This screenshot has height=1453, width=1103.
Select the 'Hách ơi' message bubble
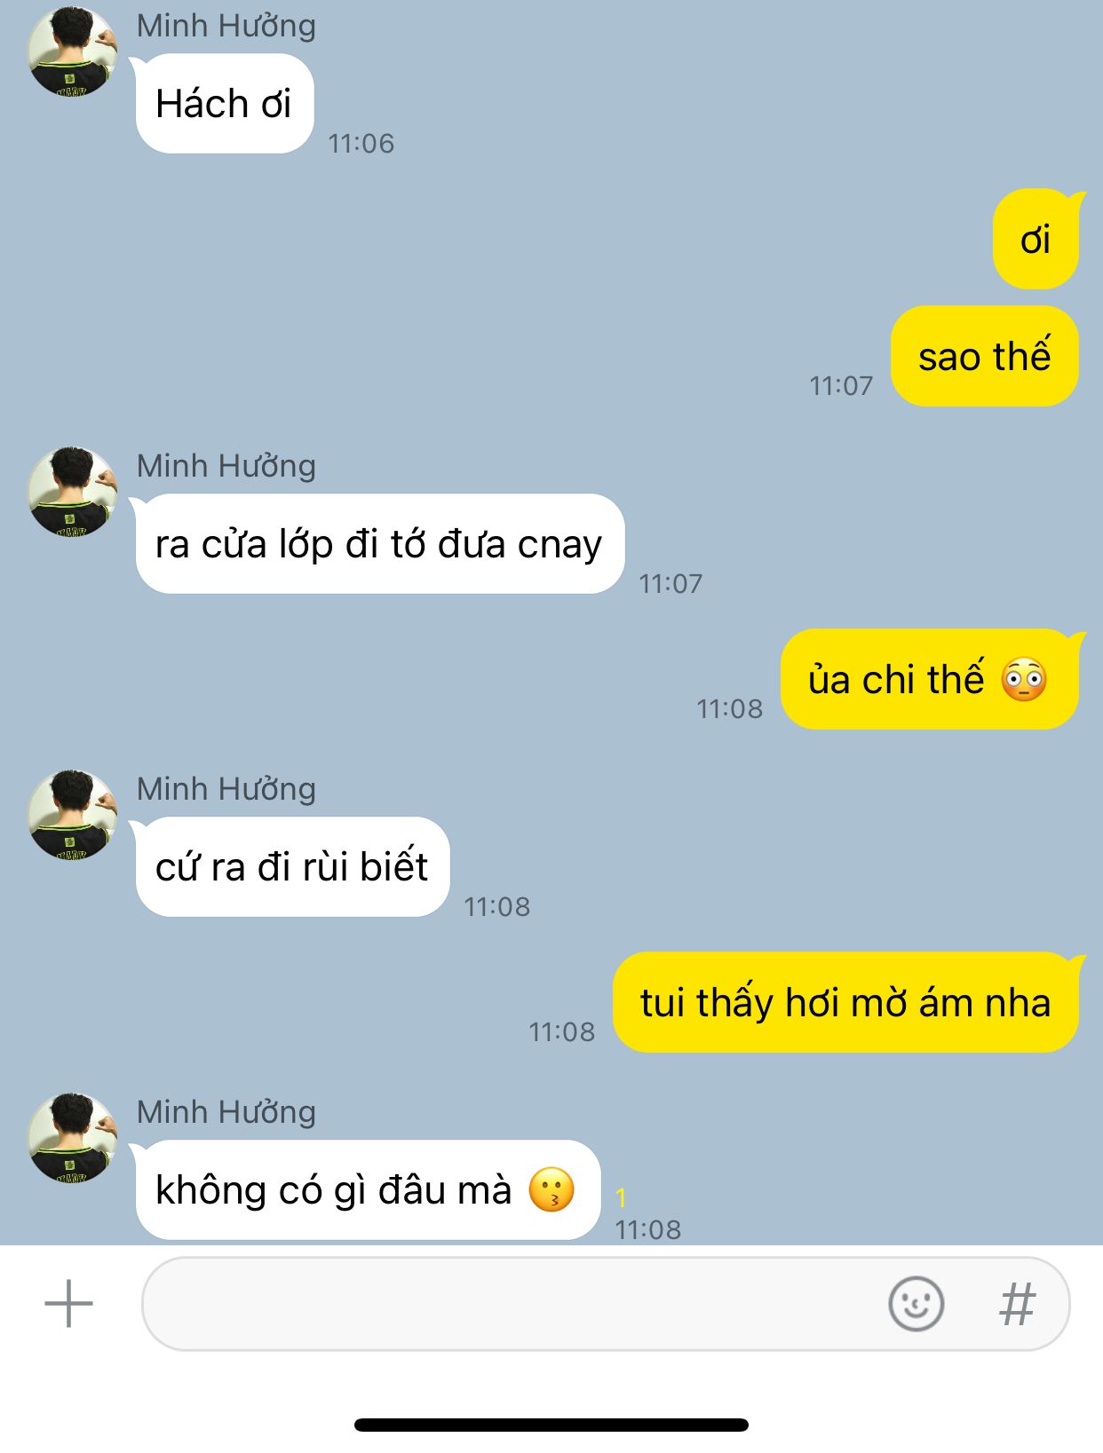[x=224, y=104]
